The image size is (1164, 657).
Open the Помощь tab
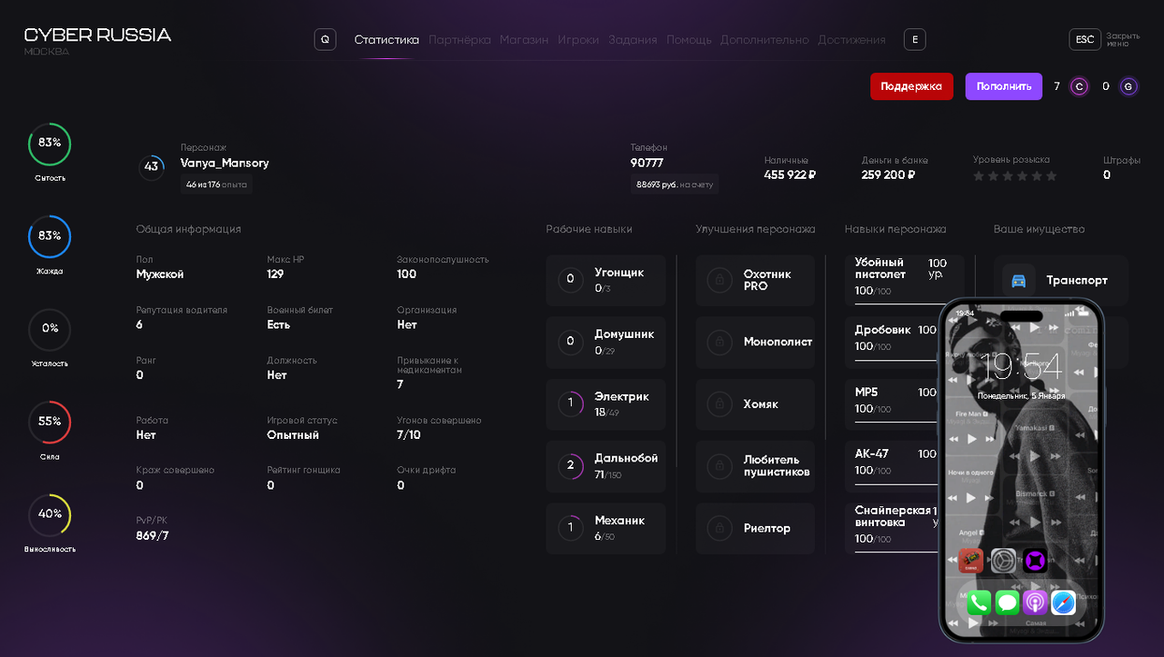[689, 40]
